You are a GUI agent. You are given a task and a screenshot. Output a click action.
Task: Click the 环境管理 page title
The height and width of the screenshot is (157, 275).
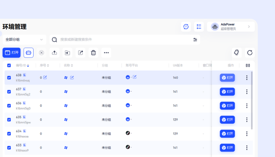tap(15, 27)
